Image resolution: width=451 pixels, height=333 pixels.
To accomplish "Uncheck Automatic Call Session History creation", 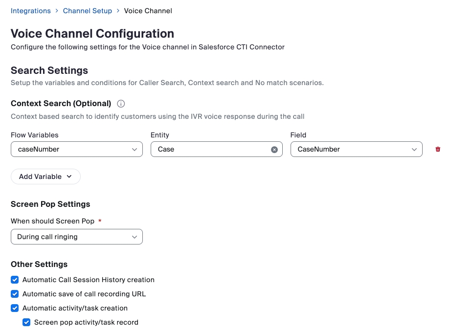I will pyautogui.click(x=15, y=280).
